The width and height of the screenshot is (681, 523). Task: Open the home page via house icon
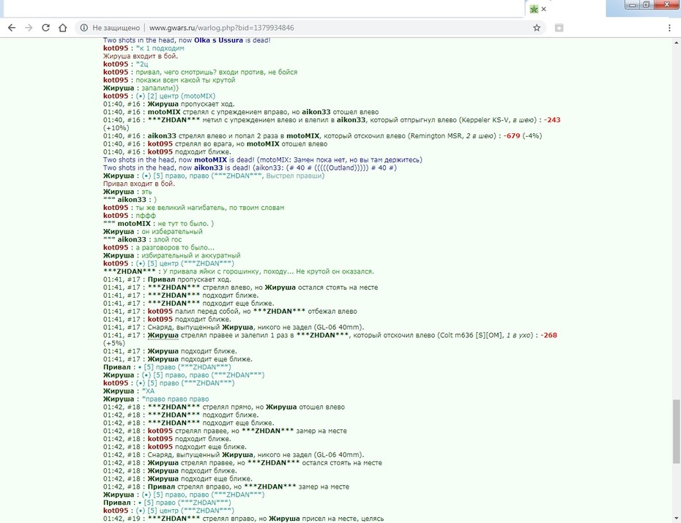[x=63, y=28]
